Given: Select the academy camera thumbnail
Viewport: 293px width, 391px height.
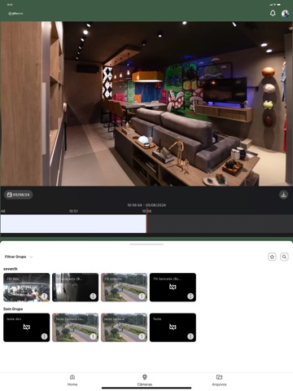Looking at the screenshot, I should [x=75, y=287].
